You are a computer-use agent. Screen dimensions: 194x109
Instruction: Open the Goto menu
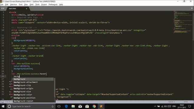coord(32,5)
